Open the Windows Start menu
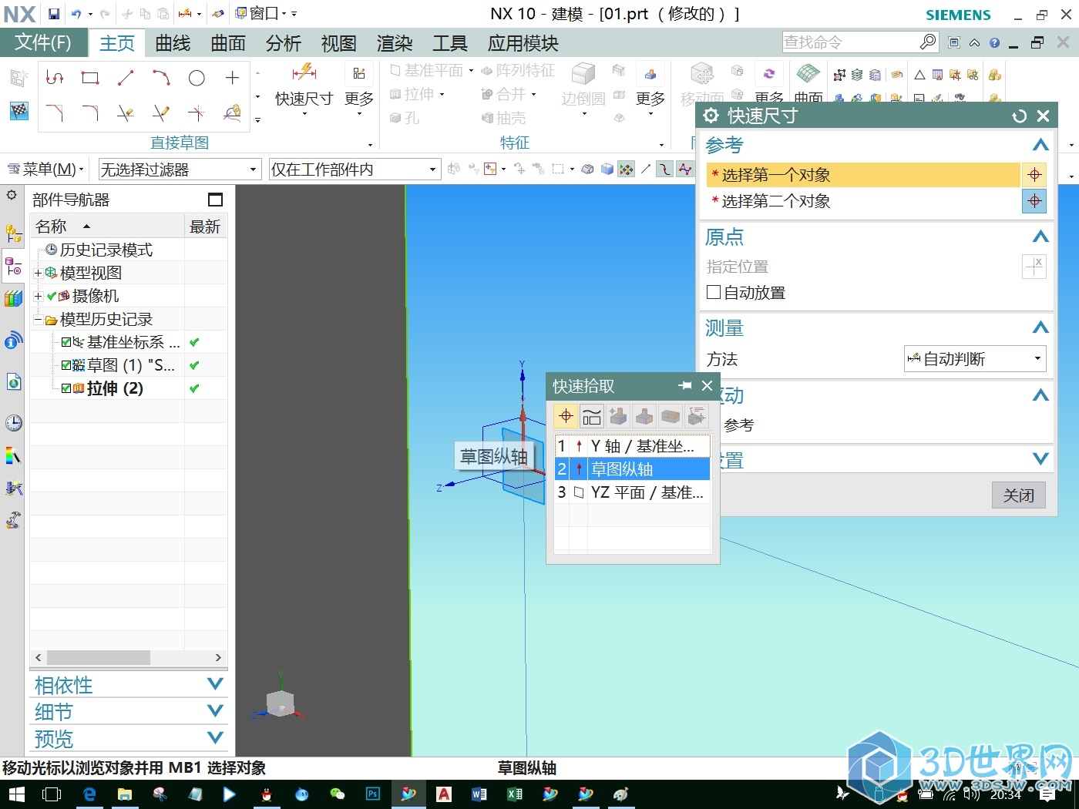 coord(16,794)
